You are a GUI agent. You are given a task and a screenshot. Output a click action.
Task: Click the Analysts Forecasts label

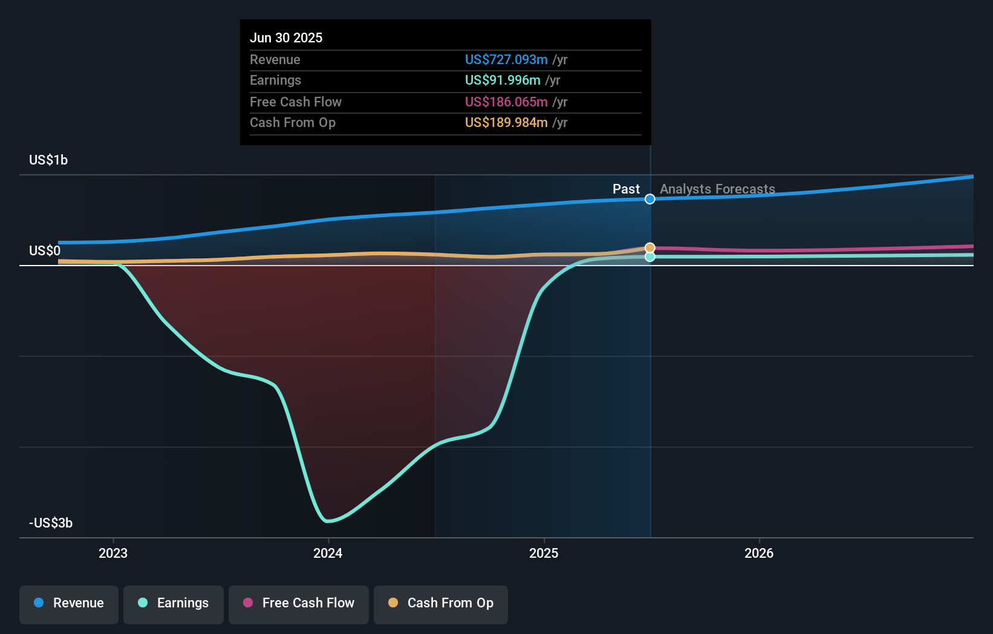717,189
